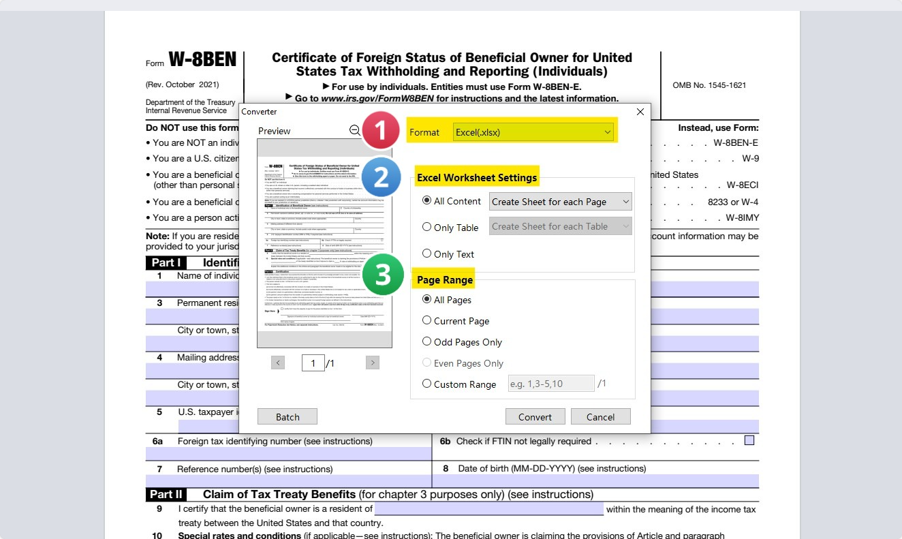
Task: Click the preview page number field
Action: pyautogui.click(x=313, y=363)
